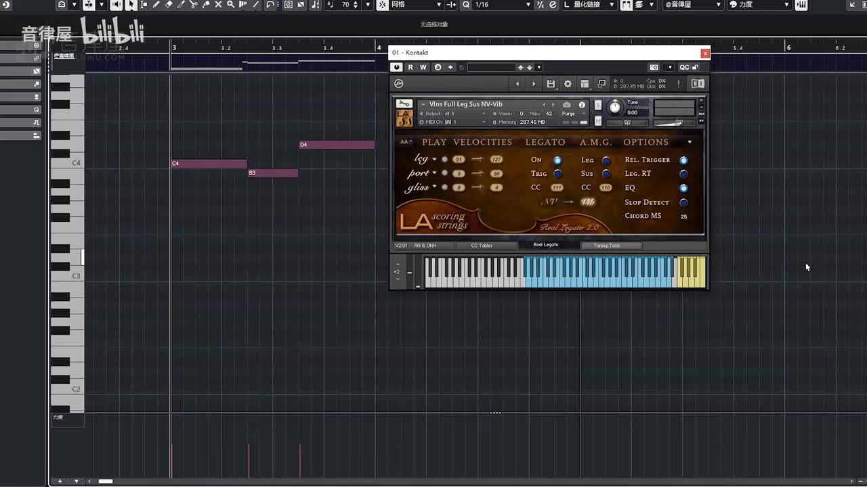Click the Kontakt preset name field
This screenshot has width=867, height=487.
[492, 67]
